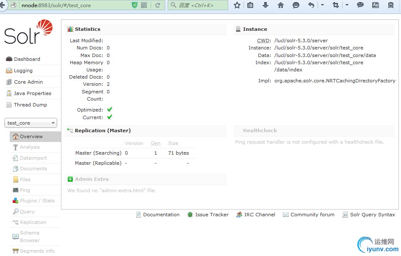Open the Segments info menu item

37,251
